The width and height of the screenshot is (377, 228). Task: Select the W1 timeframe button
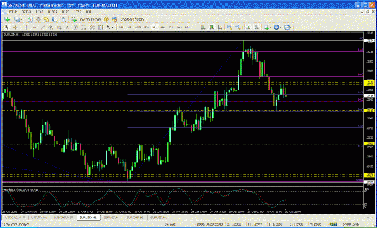coord(179,27)
